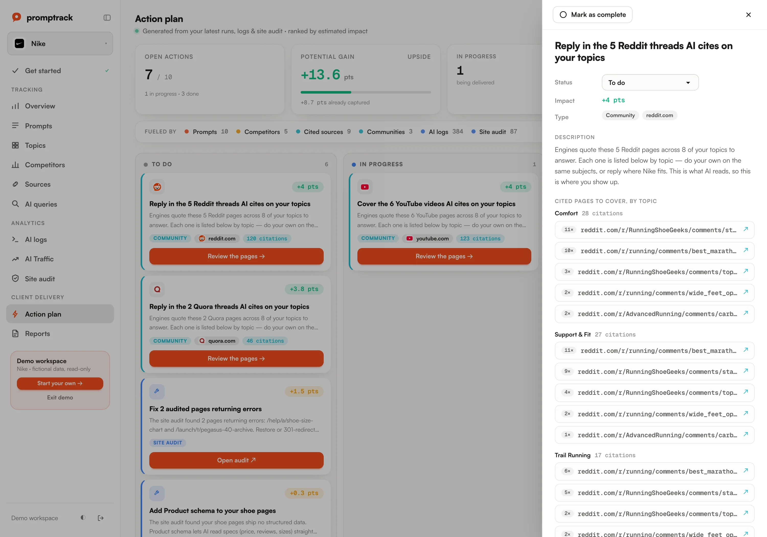Close the action detail panel

748,15
